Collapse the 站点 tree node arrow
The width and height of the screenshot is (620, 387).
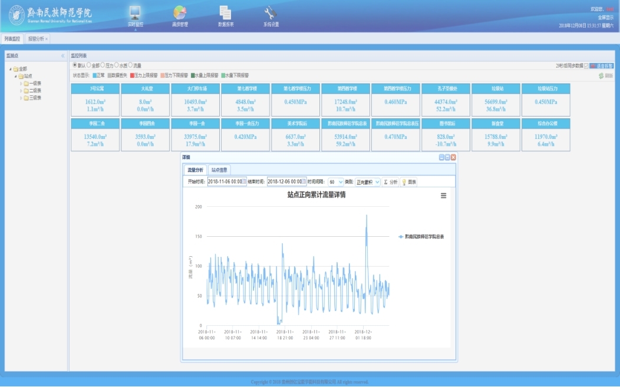coord(16,76)
